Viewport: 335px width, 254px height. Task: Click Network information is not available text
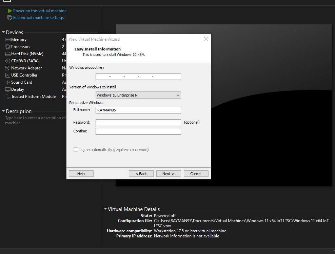click(186, 236)
